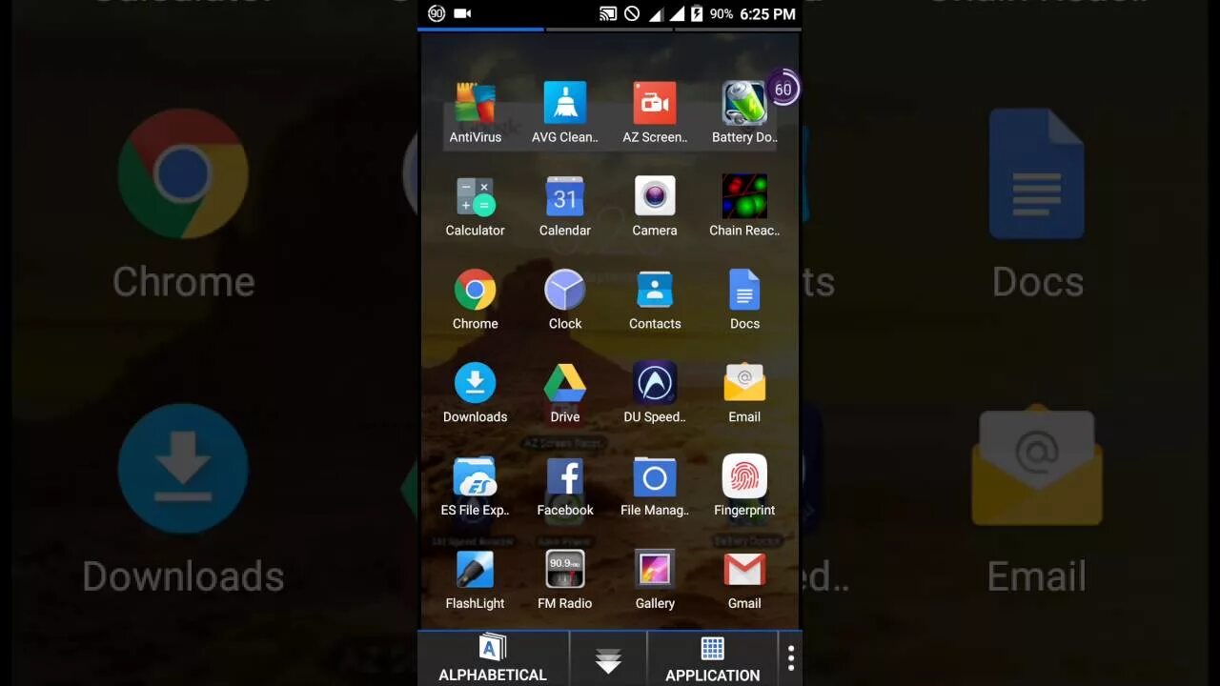Switch to the APPLICATION tab
1220x686 pixels.
click(x=713, y=658)
